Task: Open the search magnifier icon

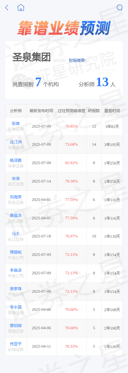Action: 120,8
